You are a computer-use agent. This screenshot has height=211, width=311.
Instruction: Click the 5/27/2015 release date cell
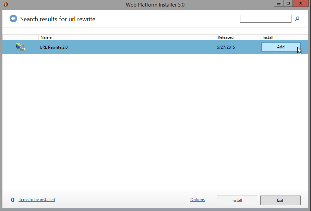tap(226, 47)
